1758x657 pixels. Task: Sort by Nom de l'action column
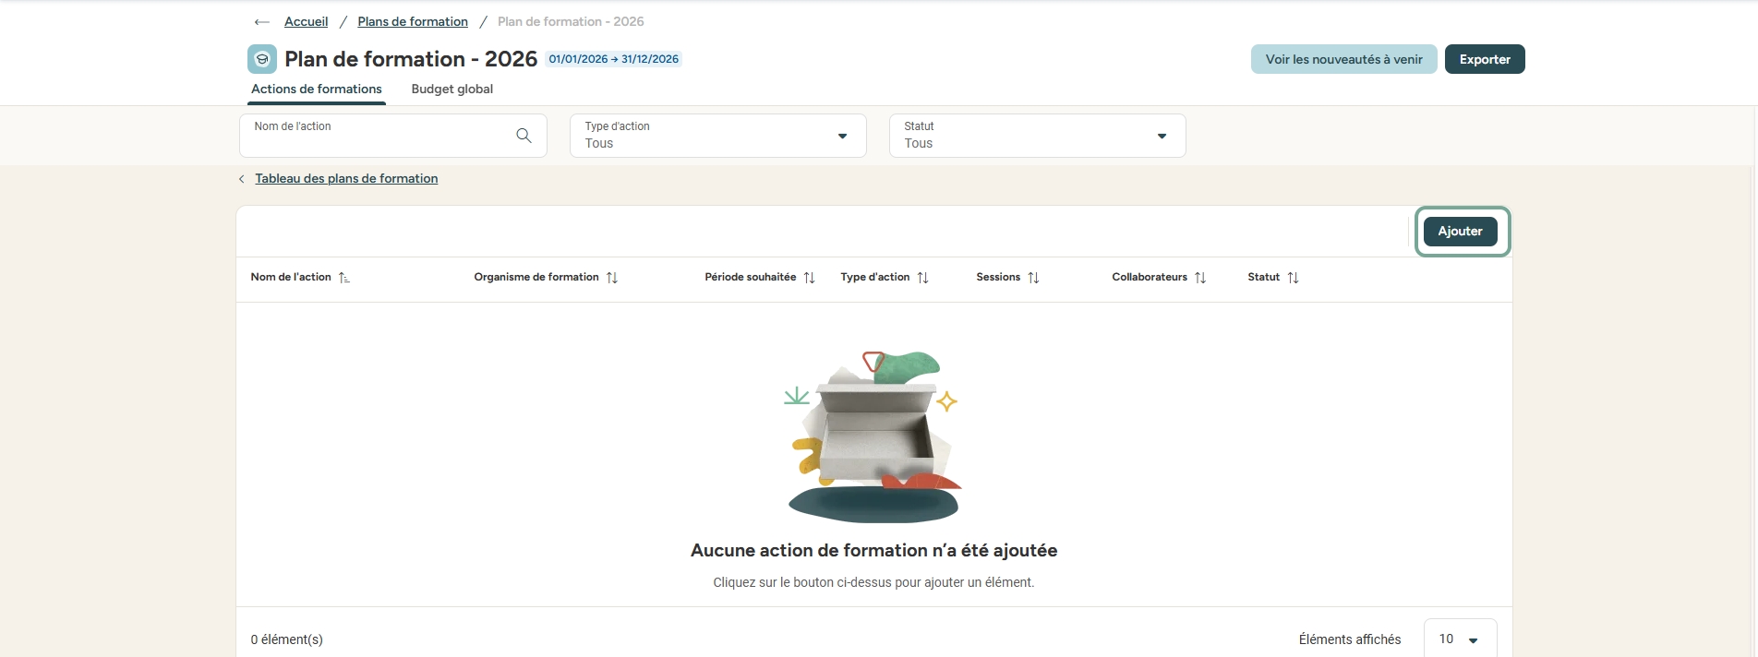coord(343,278)
